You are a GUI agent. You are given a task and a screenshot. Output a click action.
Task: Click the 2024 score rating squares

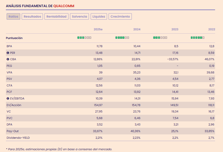pyautogui.click(x=122, y=38)
